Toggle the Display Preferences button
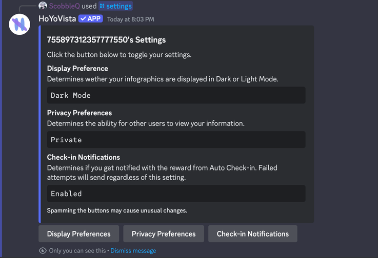This screenshot has width=378, height=258. tap(79, 234)
